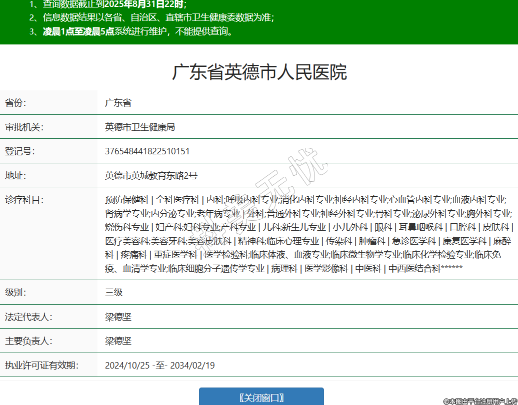Select the 英德市卫生健康局 value
Viewport: 518px width, 405px height.
point(139,127)
